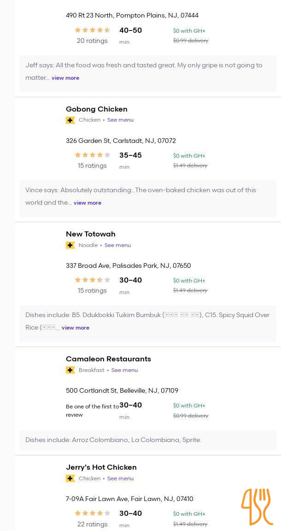Open See menu for Camaleon Restaurants
281x531 pixels.
(x=124, y=370)
